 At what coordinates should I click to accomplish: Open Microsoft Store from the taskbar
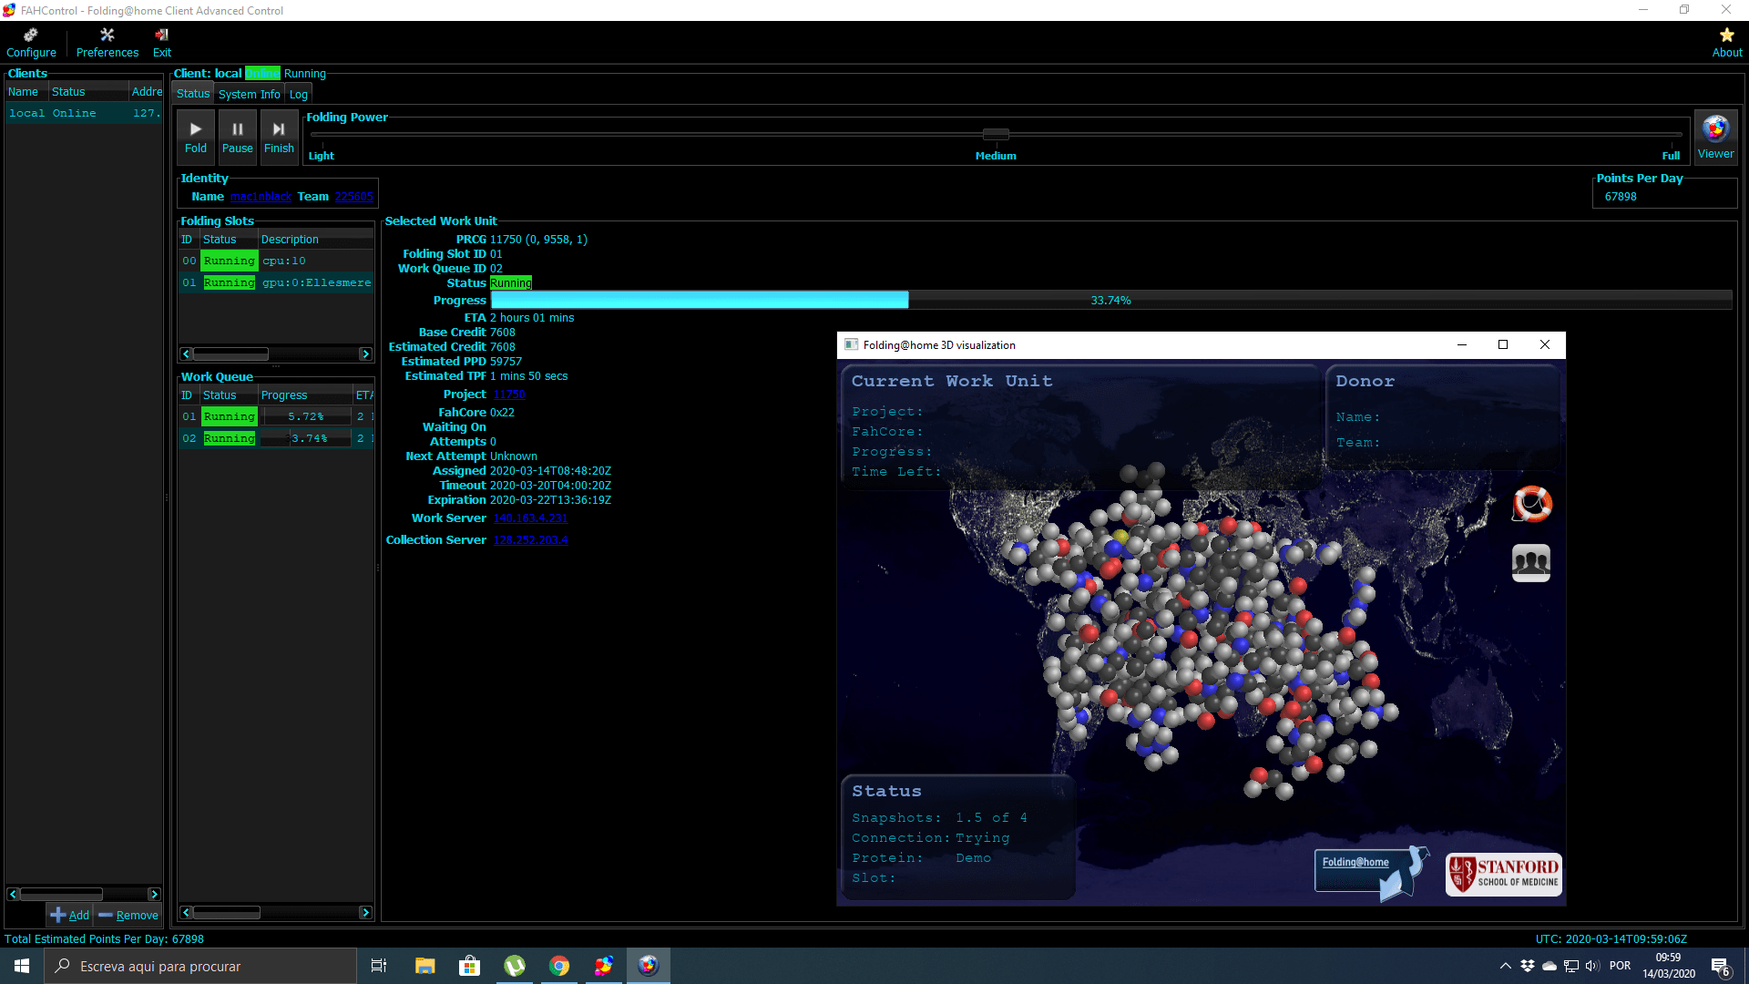coord(469,966)
